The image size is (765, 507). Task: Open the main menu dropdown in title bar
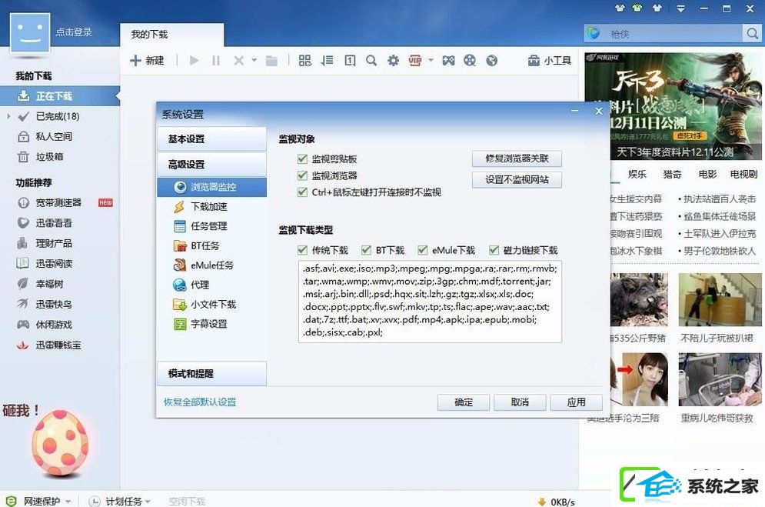(680, 8)
